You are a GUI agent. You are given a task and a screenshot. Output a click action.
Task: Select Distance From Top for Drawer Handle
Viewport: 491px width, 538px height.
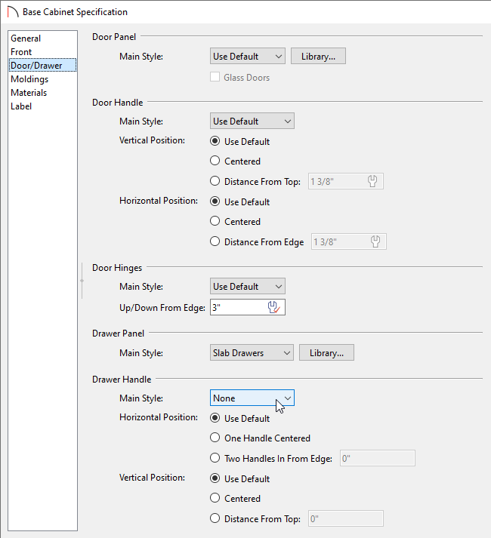point(215,518)
